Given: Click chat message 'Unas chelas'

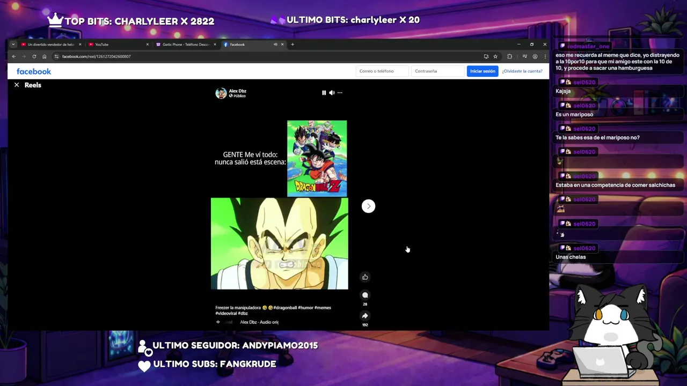Looking at the screenshot, I should click(571, 257).
